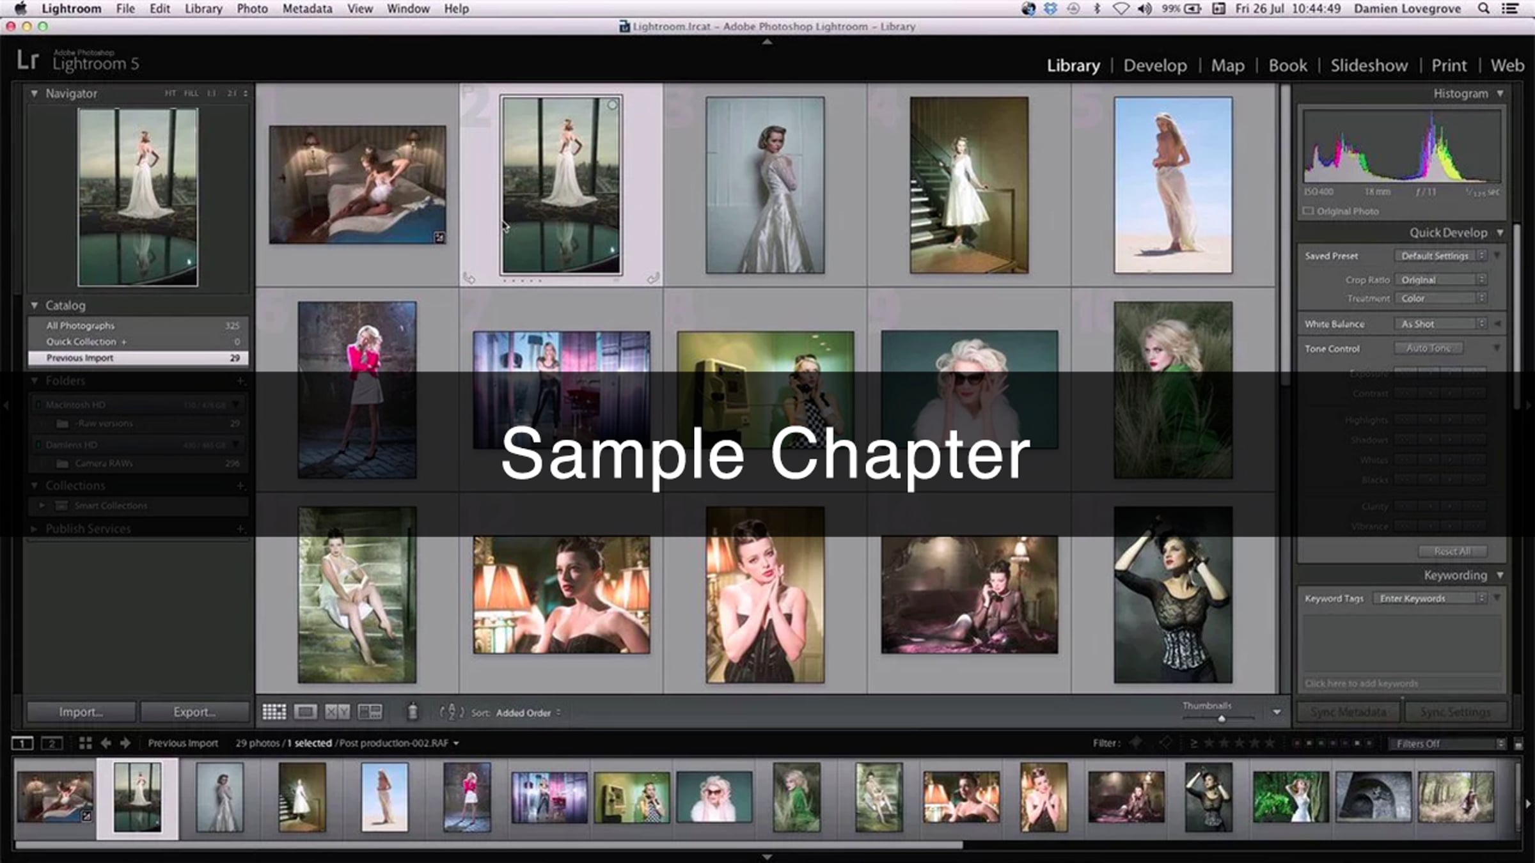Collapse the Quick Develop panel

(x=1500, y=233)
